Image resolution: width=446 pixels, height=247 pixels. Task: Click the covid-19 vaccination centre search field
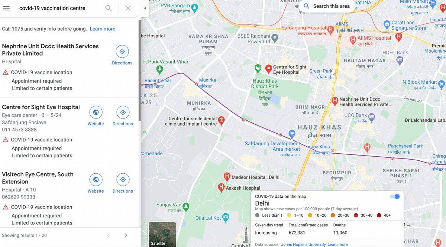(59, 8)
